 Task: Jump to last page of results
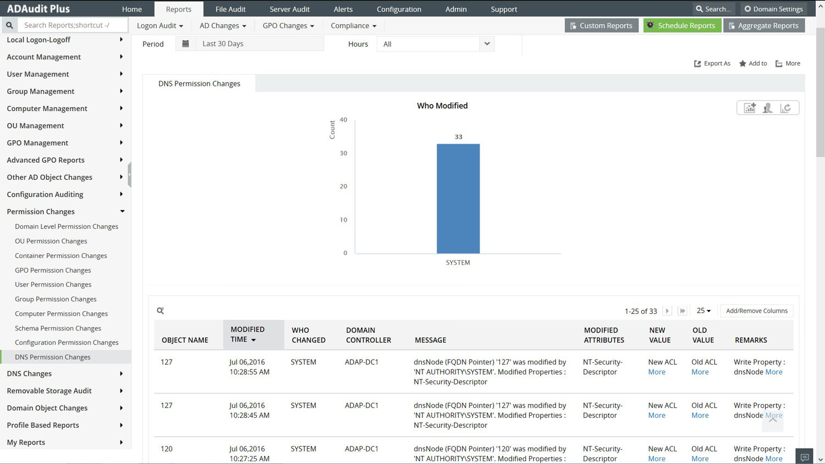[683, 311]
